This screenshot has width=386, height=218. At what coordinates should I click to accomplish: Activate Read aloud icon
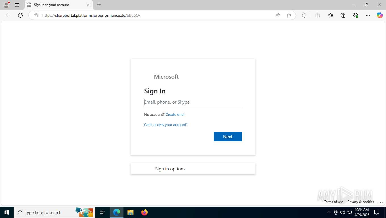pyautogui.click(x=278, y=15)
